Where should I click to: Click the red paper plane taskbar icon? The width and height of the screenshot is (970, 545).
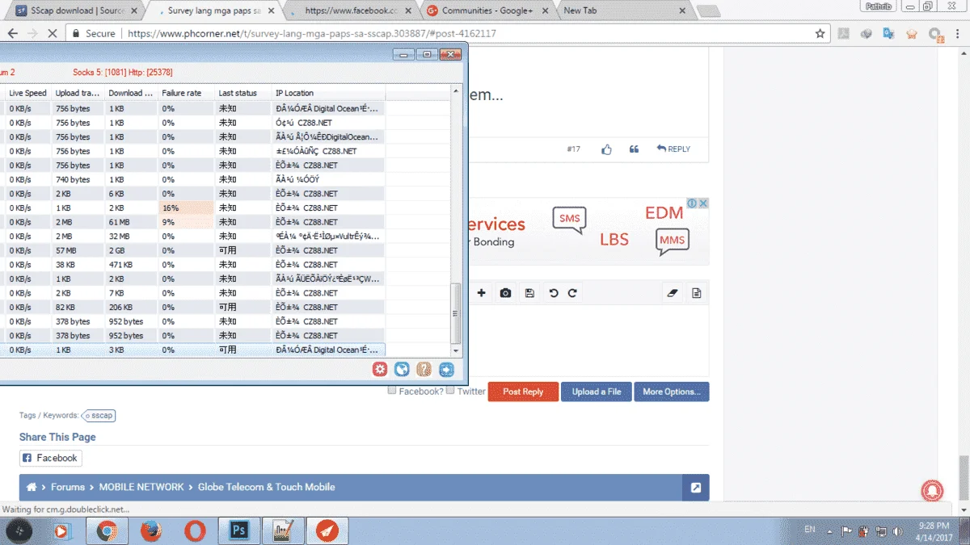pos(327,530)
